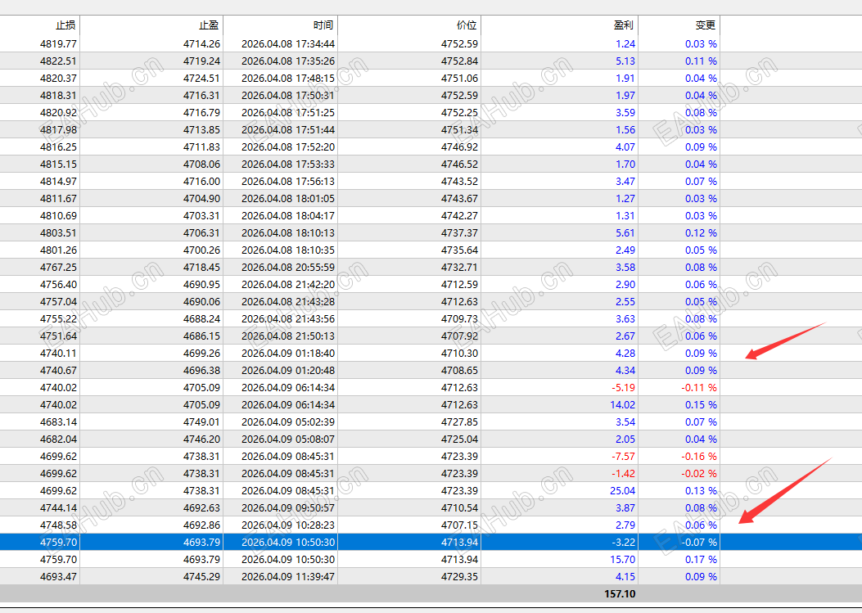Select the time 2026.04.09 05:02:39

click(288, 422)
